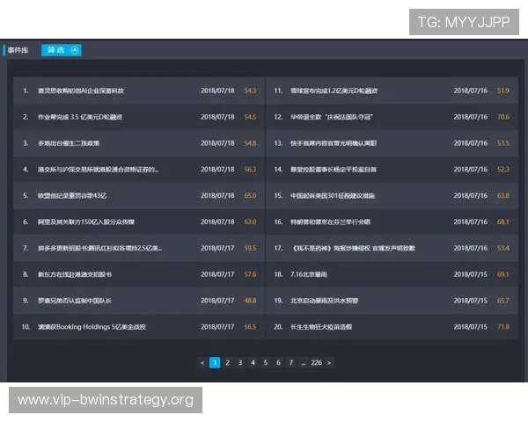Open event 17 《我不是药神》 poster
Viewport: 528px width, 422px height.
click(353, 248)
